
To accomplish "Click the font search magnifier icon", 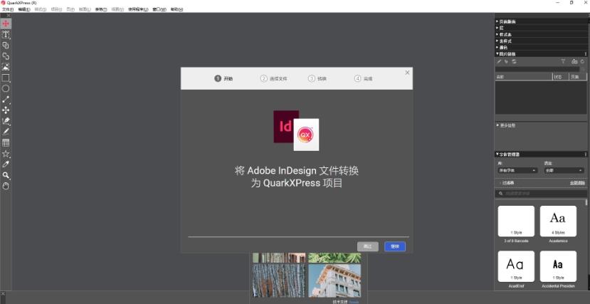I will 501,194.
